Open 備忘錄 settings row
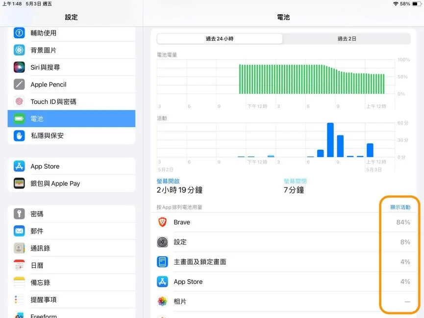 point(72,282)
